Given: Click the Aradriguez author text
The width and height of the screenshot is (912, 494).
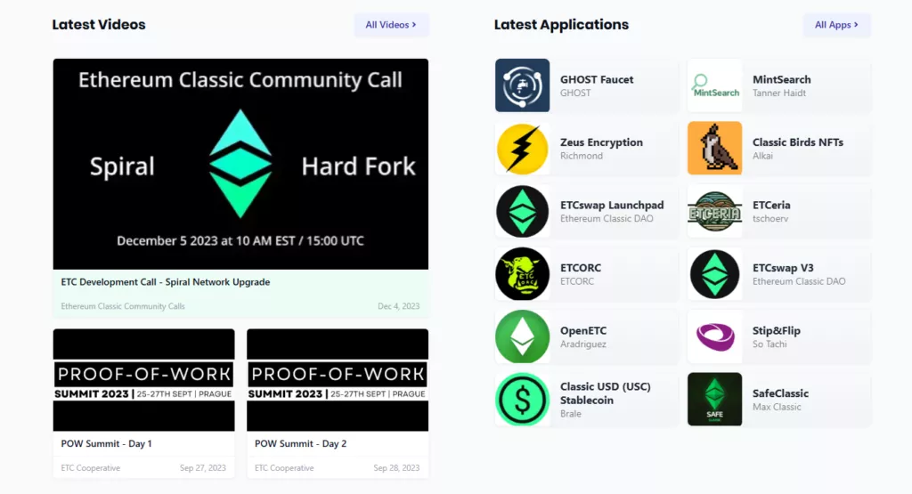Looking at the screenshot, I should click(x=582, y=344).
